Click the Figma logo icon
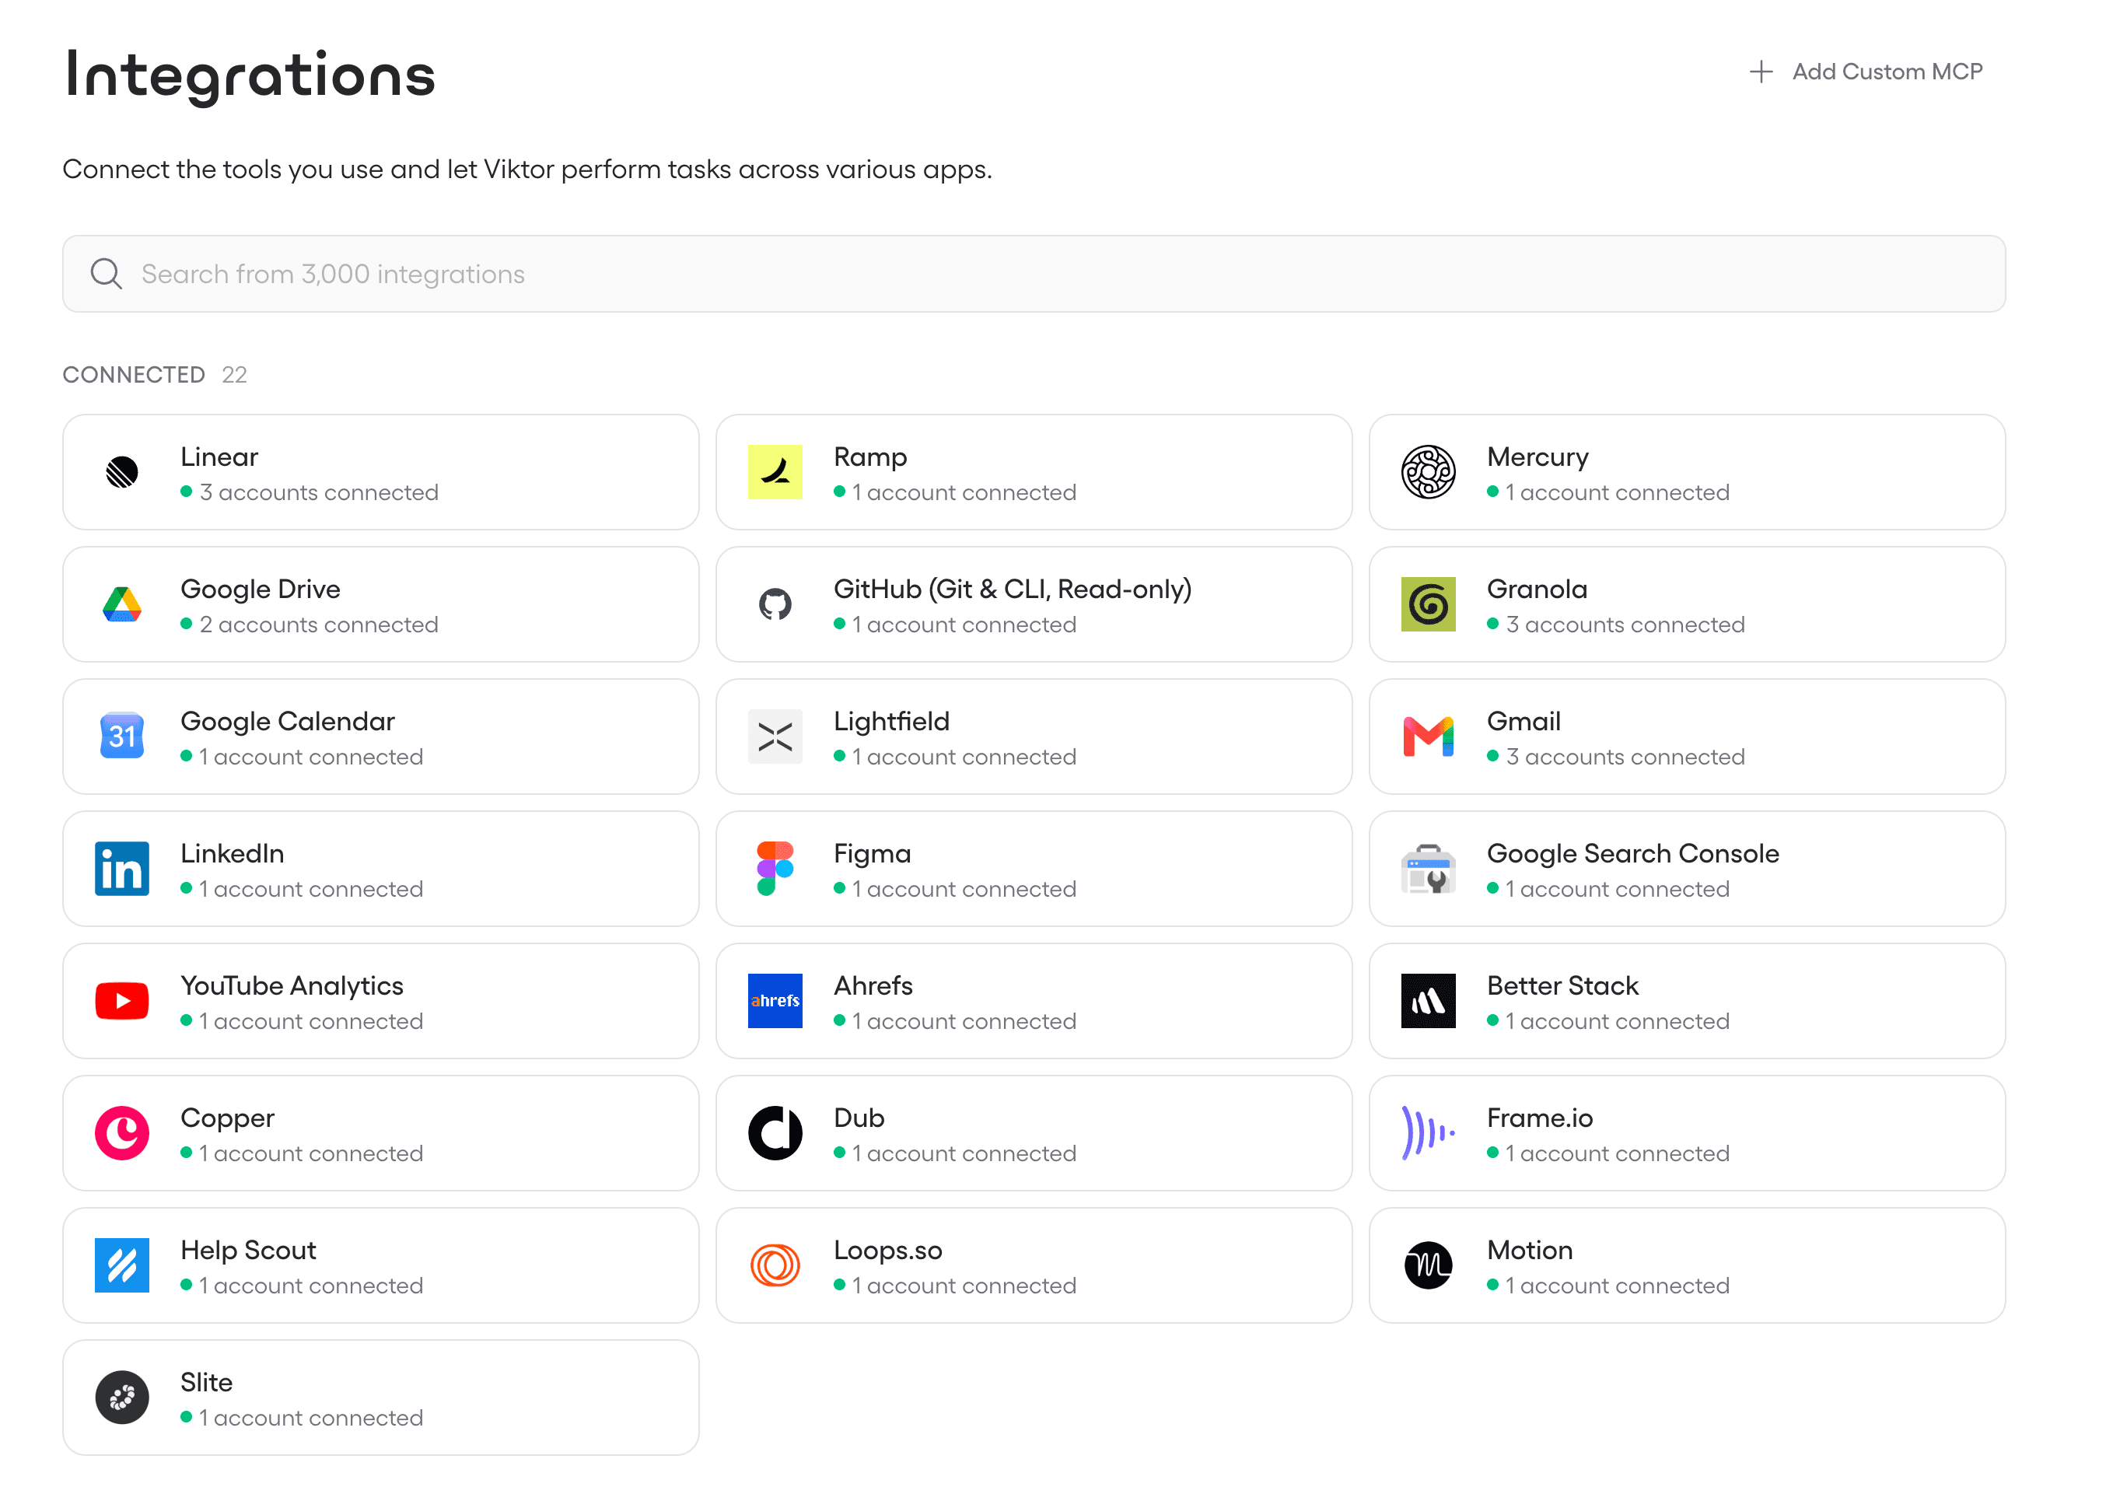The image size is (2120, 1487). pos(775,868)
